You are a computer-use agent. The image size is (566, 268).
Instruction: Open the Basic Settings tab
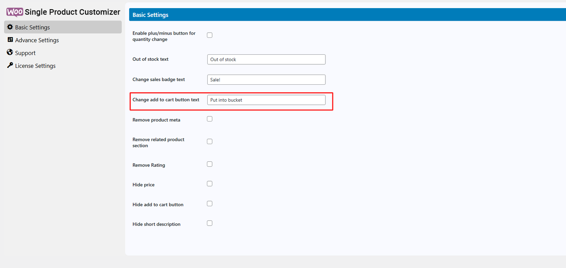33,28
